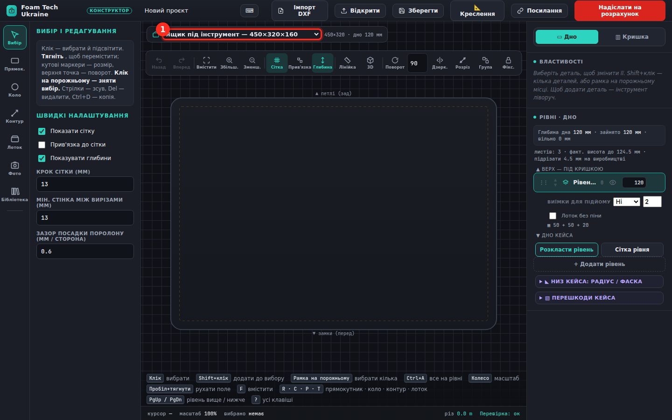Open the Розріз section view
Image resolution: width=672 pixels, height=420 pixels.
tap(462, 63)
